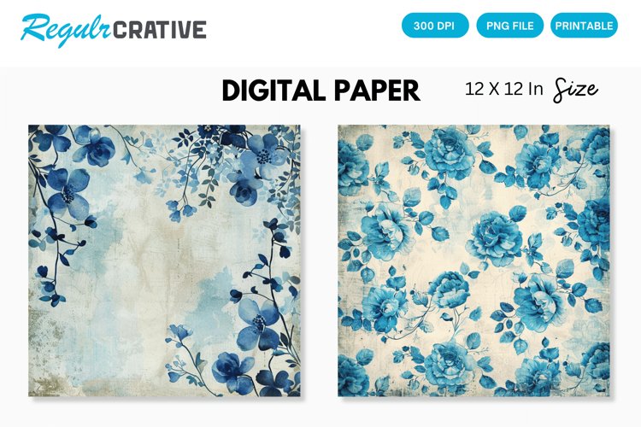Image resolution: width=641 pixels, height=427 pixels.
Task: Click the DIGITAL PAPER heading
Action: pyautogui.click(x=320, y=91)
